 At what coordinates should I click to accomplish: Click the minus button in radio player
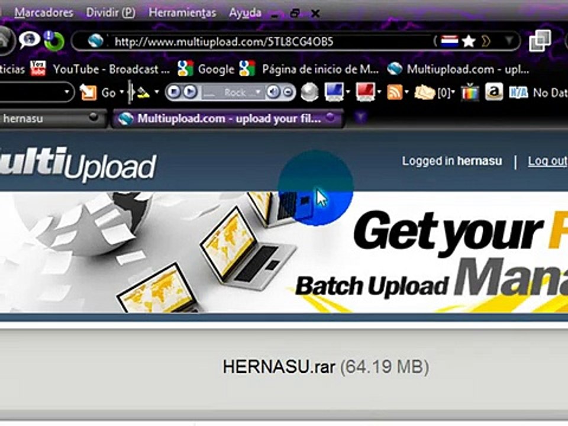click(x=288, y=92)
